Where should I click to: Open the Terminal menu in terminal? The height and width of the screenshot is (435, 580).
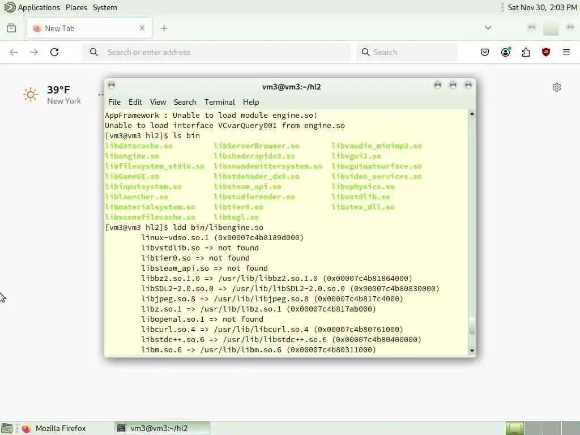click(220, 102)
